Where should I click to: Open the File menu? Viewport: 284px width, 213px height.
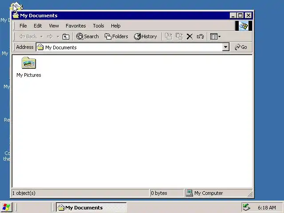point(23,26)
